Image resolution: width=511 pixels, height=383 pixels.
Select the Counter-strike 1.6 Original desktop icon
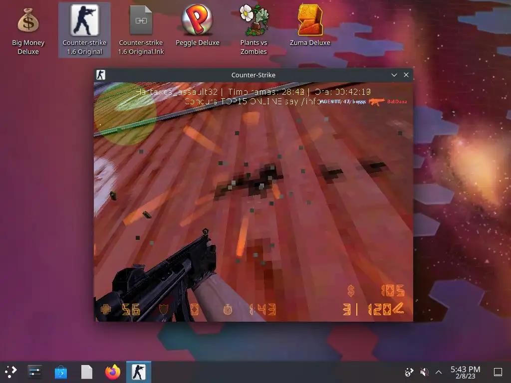point(84,30)
